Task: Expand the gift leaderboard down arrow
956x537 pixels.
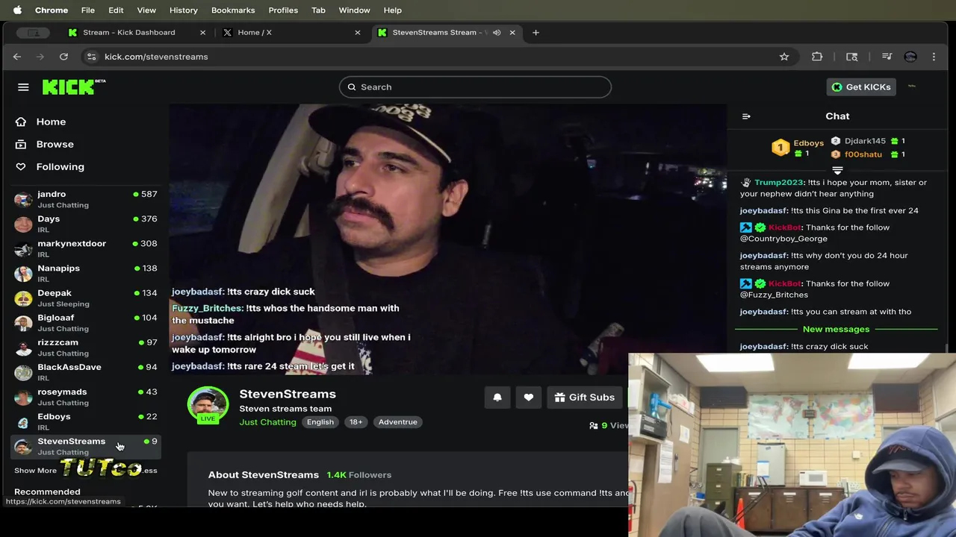Action: [x=837, y=171]
